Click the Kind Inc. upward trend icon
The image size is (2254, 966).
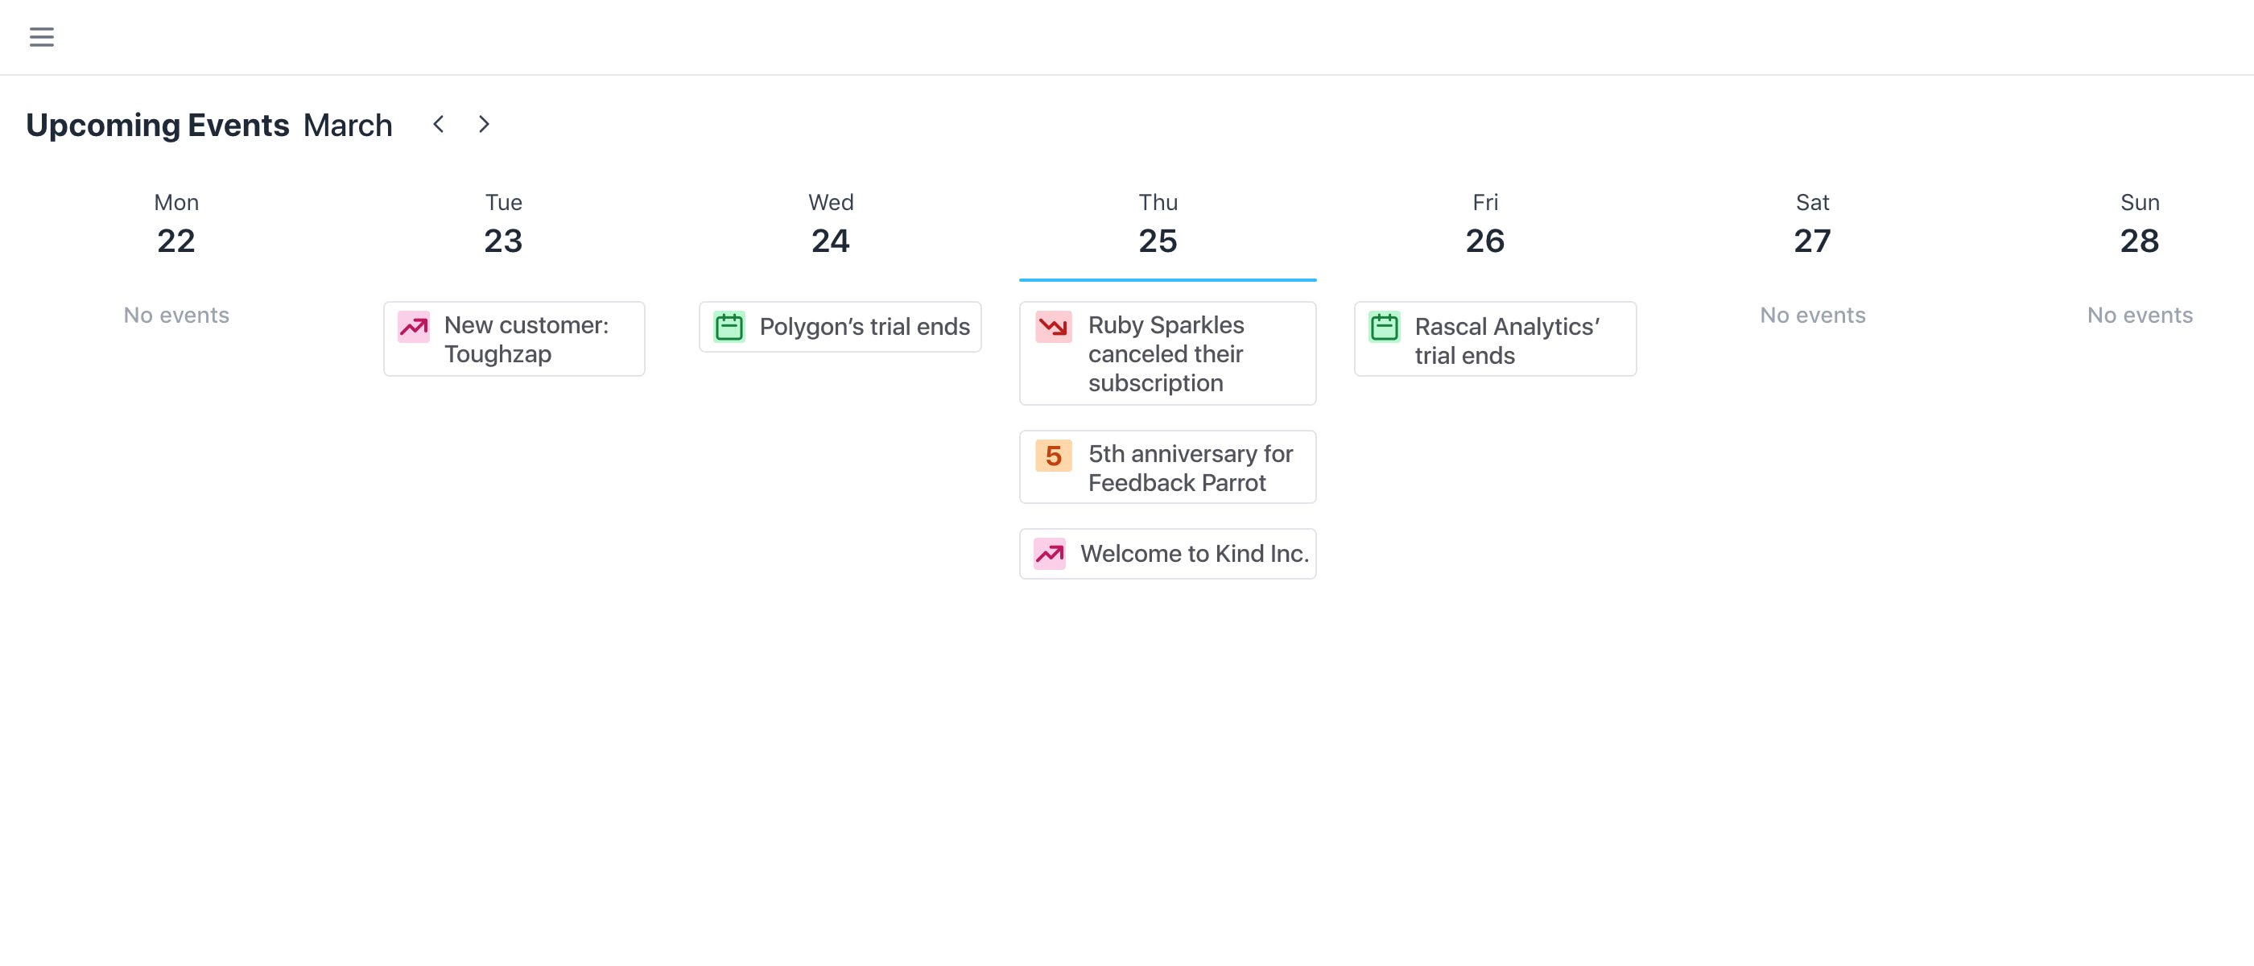point(1049,554)
